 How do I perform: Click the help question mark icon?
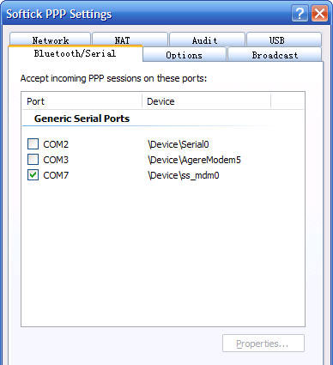click(300, 14)
